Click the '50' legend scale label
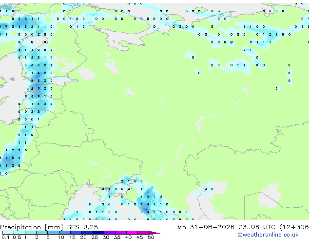This screenshot has height=239, width=309. pyautogui.click(x=151, y=237)
